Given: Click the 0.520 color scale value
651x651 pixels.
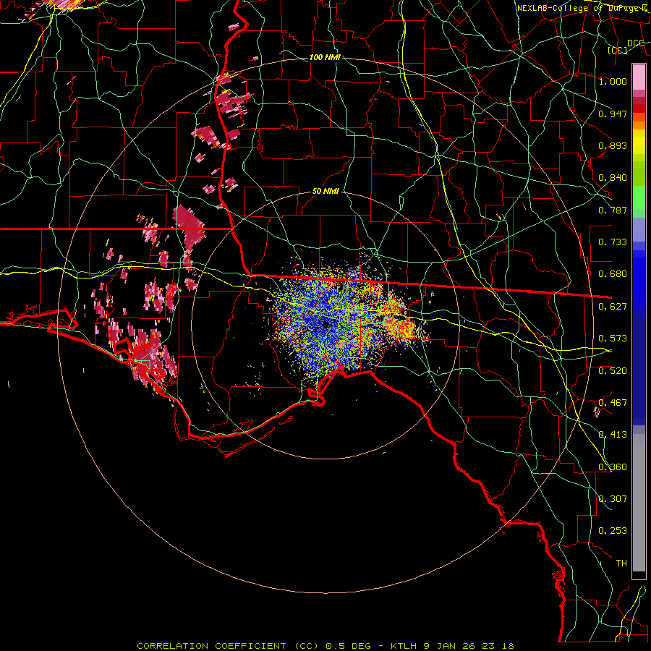Looking at the screenshot, I should 613,371.
